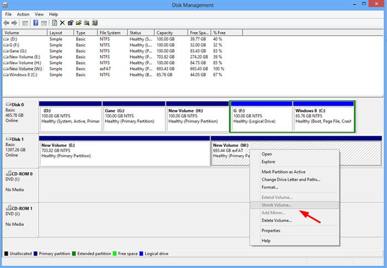Choose Open from the context menu

[295, 154]
